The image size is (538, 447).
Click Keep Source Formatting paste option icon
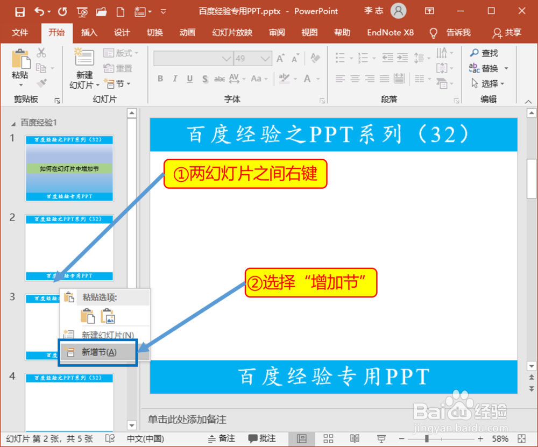[x=88, y=316]
